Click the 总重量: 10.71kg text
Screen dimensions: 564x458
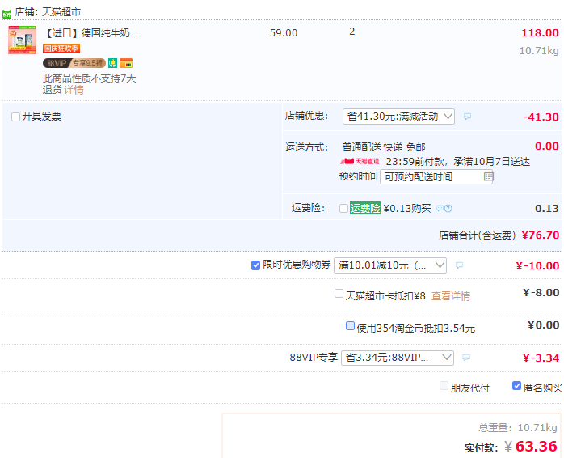pyautogui.click(x=518, y=428)
